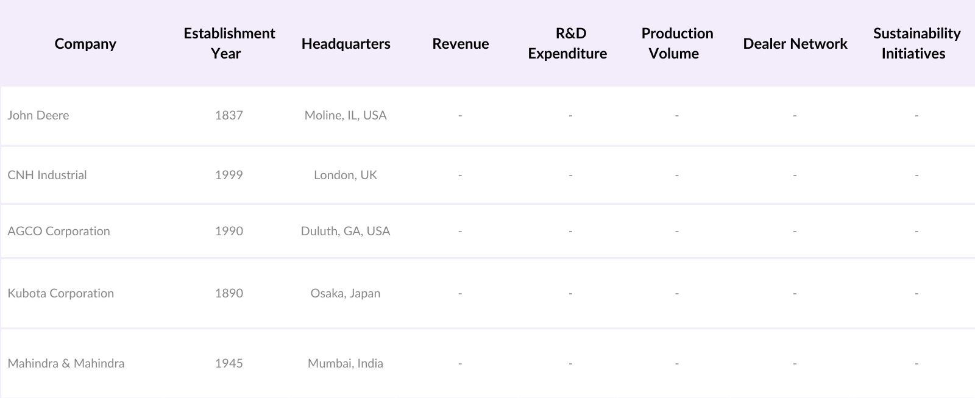Click the Osaka, Japan headquarters cell

coord(346,293)
